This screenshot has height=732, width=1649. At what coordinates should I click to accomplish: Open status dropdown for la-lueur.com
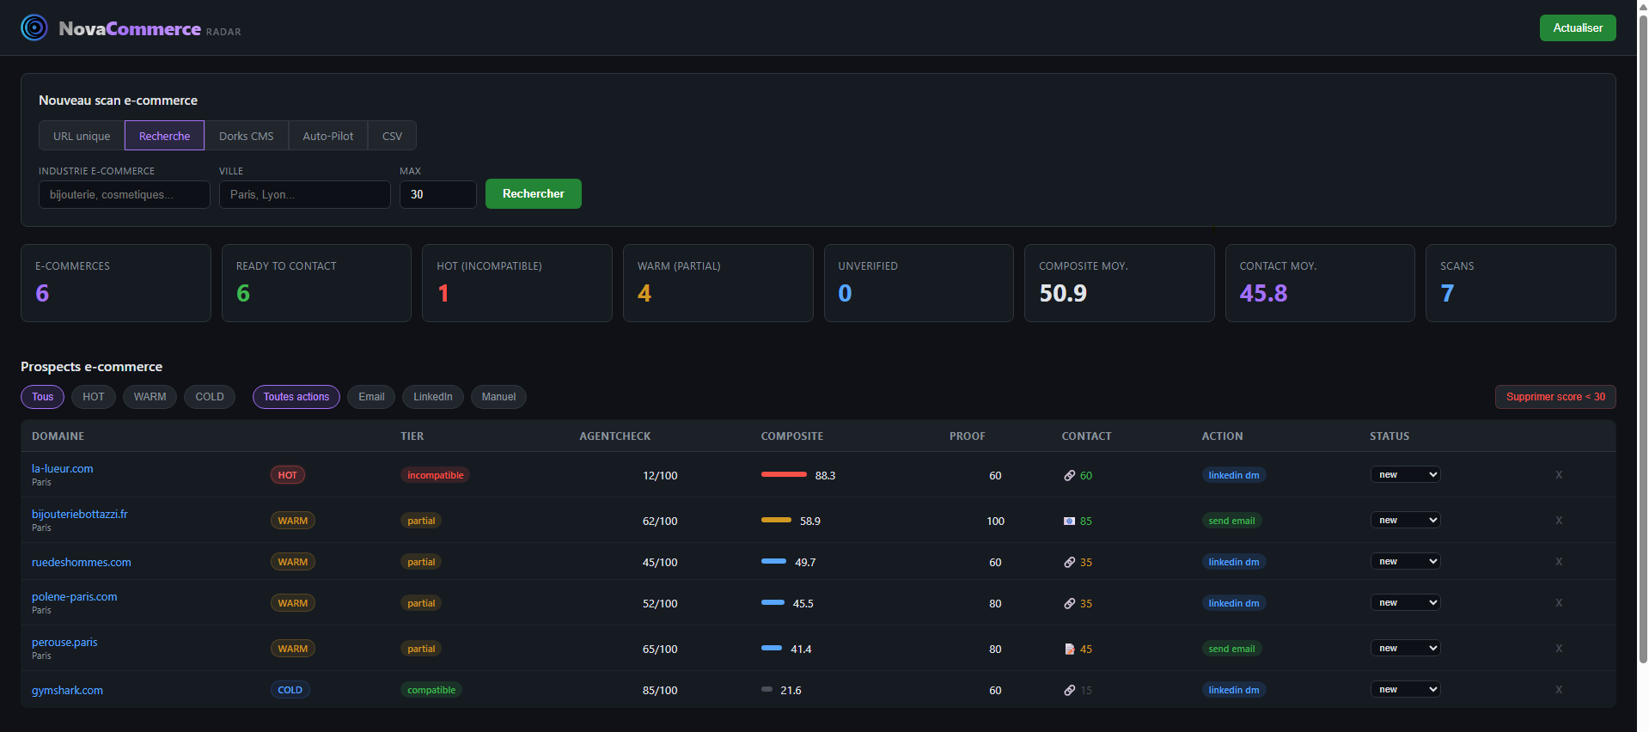1405,475
